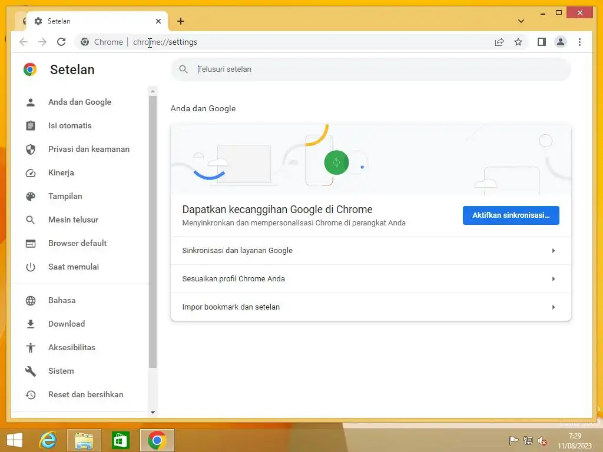Open the tab search dropdown chevron
Viewport: 603px width, 452px height.
pos(521,21)
